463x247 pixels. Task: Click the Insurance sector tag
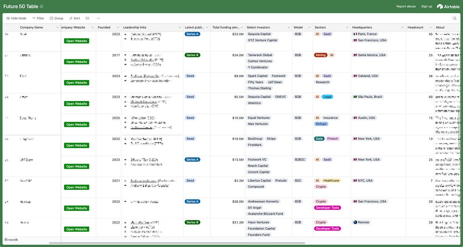pyautogui.click(x=330, y=118)
